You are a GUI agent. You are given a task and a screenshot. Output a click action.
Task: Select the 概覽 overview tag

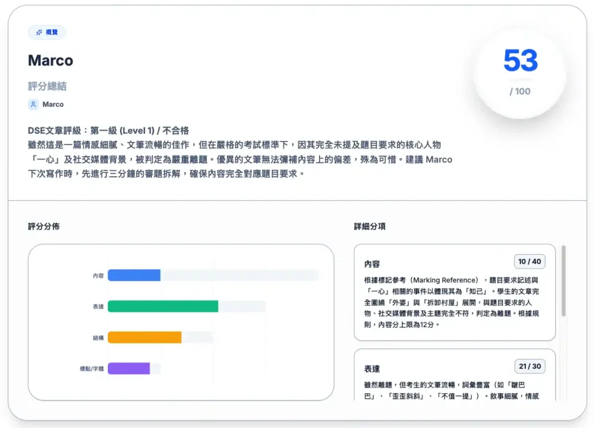47,32
